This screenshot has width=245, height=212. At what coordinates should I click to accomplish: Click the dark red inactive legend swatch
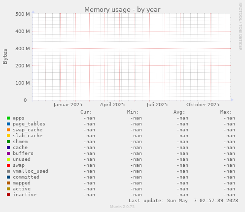[8, 195]
